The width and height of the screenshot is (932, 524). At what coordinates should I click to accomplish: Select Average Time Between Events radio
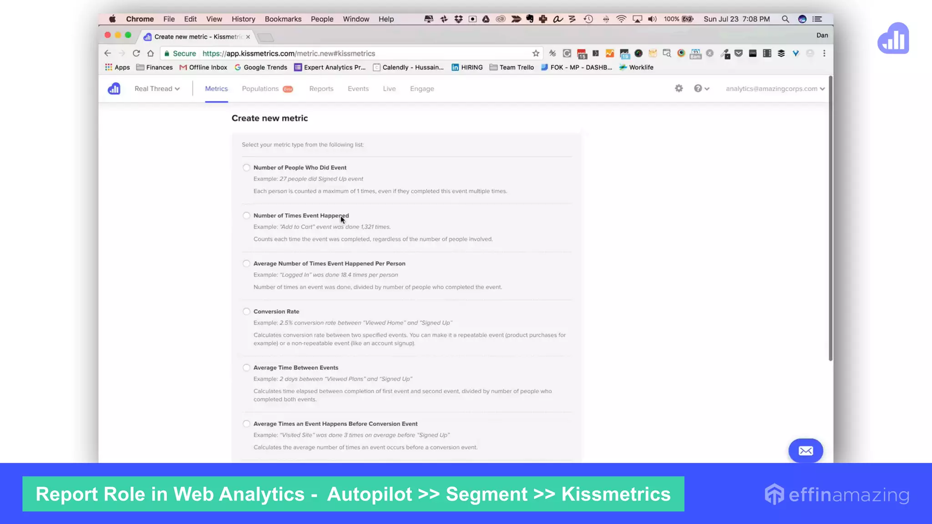point(246,368)
